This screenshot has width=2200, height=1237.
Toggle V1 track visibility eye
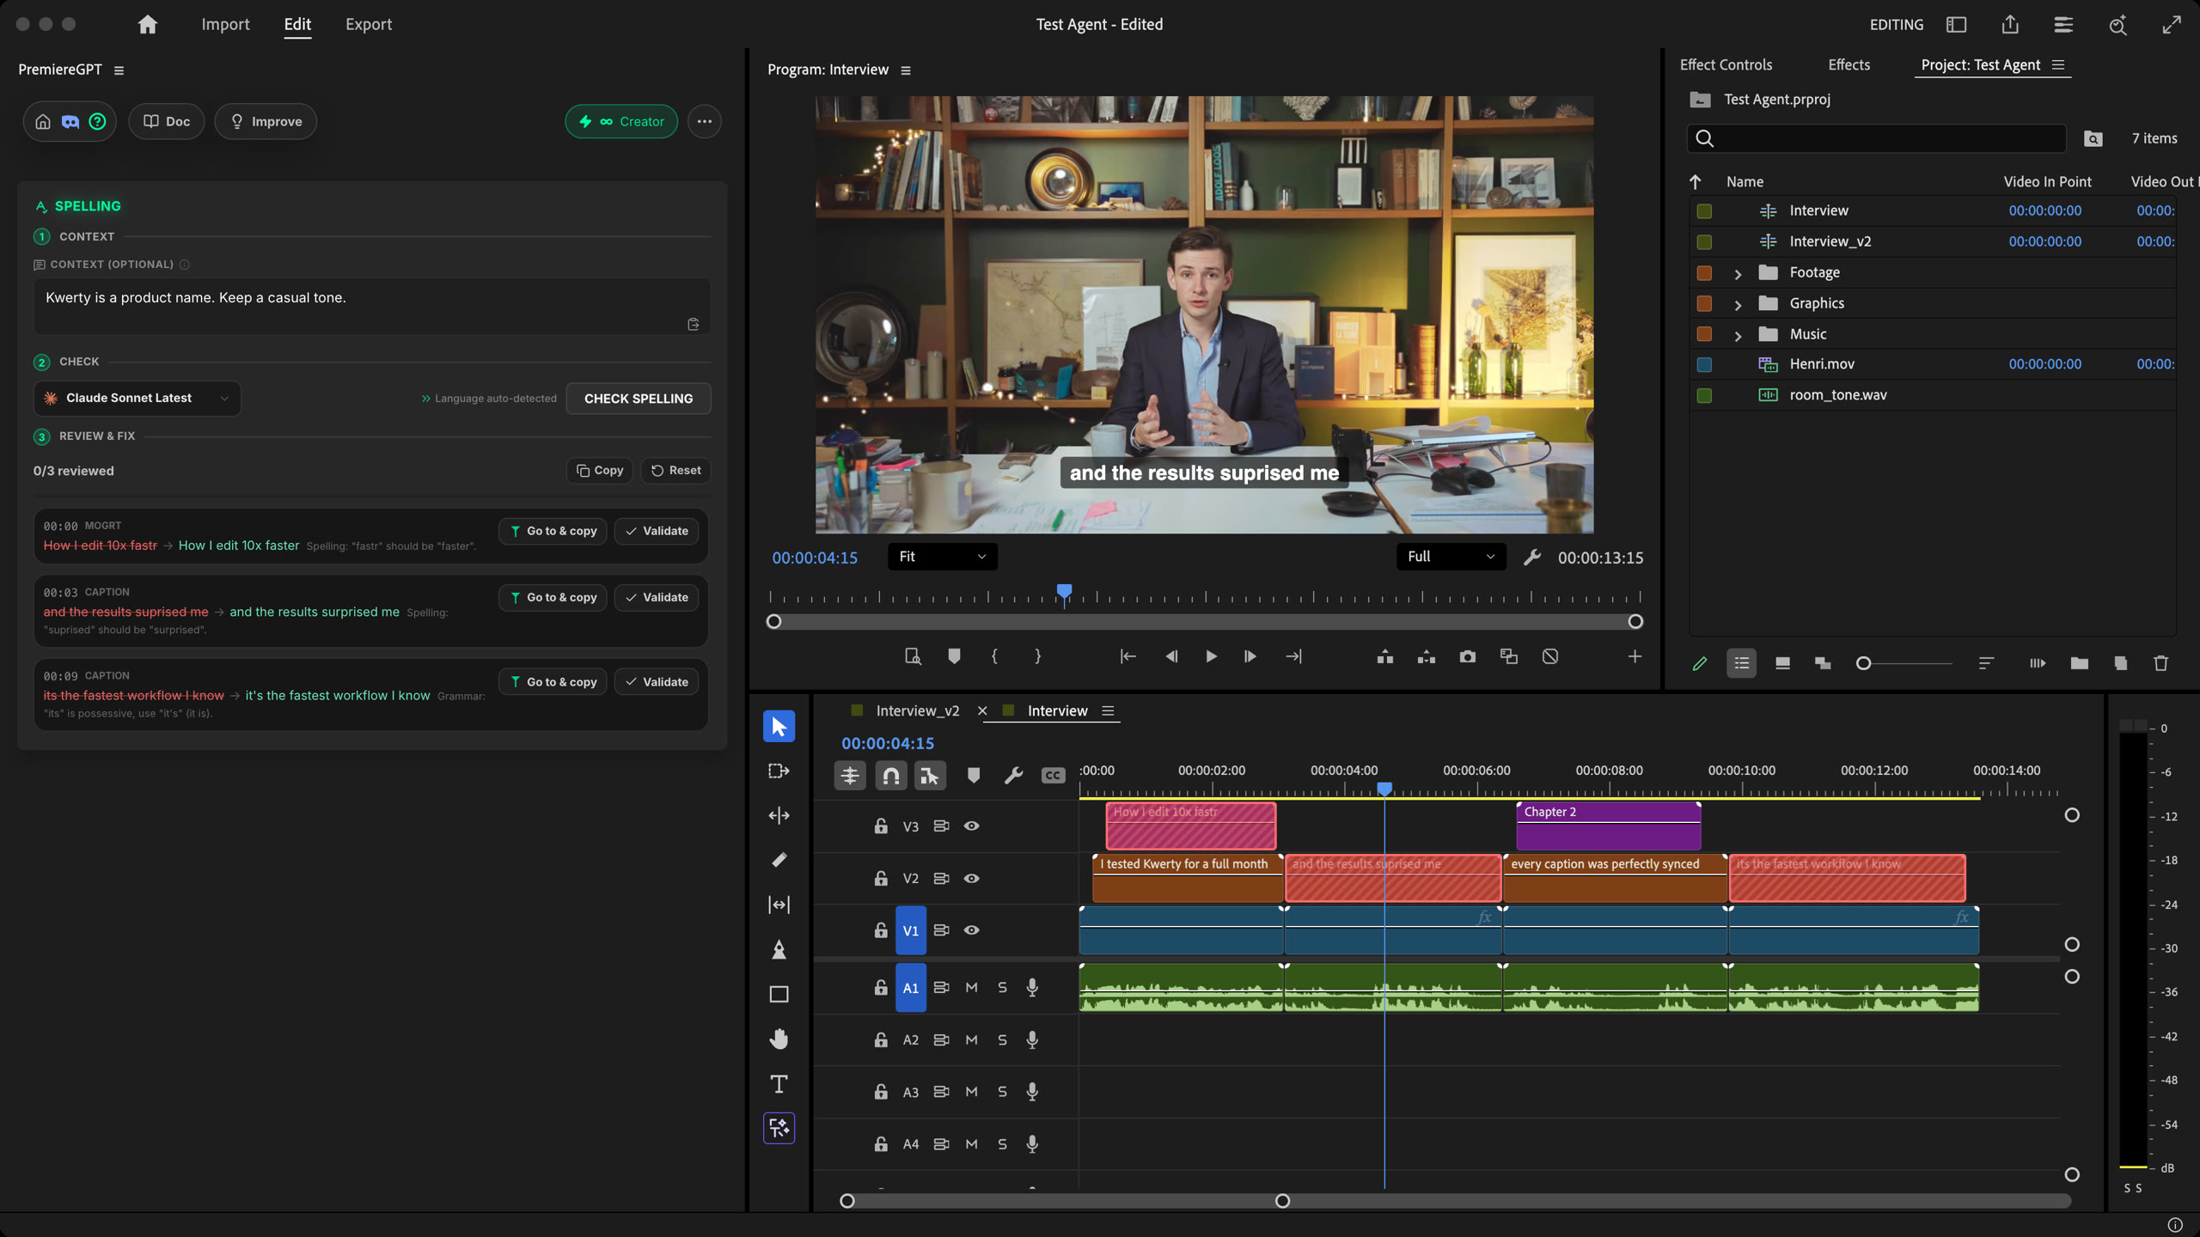(971, 930)
